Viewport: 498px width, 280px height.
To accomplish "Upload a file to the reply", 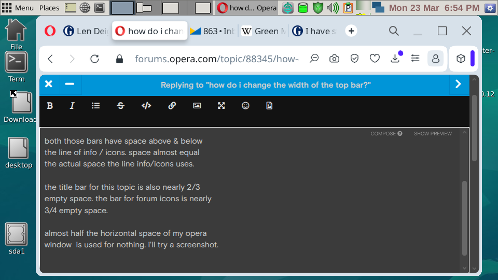I will click(x=269, y=106).
